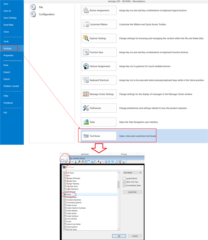Enable the Clash Detection checkbox
This screenshot has width=208, height=240.
click(x=65, y=189)
